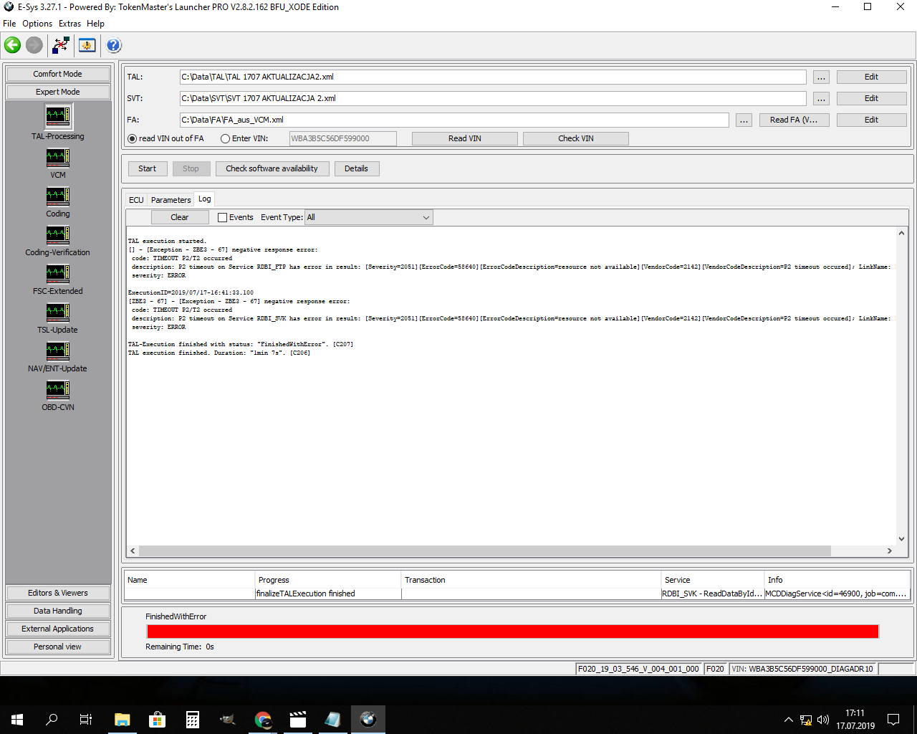Click Check software availability button

(272, 168)
